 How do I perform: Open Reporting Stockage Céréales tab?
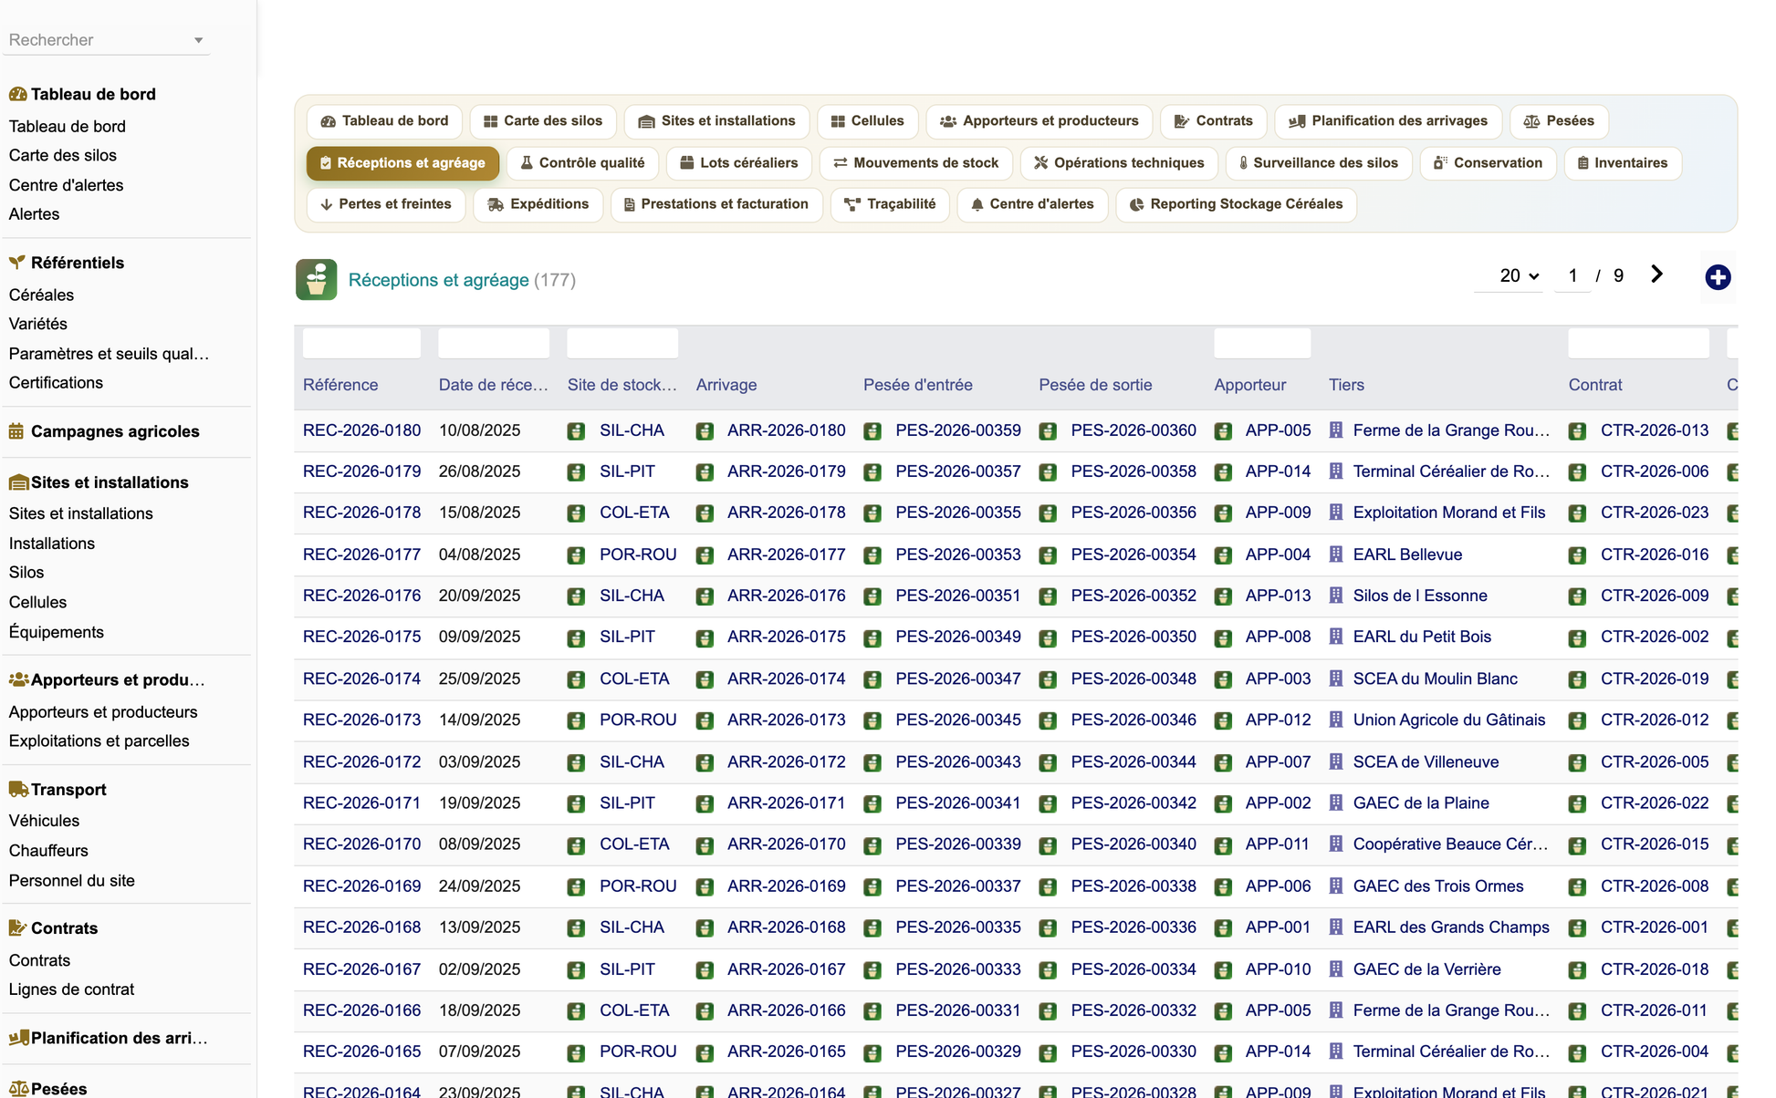coord(1237,204)
